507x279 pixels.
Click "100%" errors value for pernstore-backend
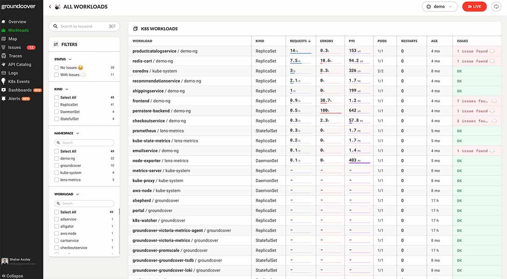pos(324,111)
